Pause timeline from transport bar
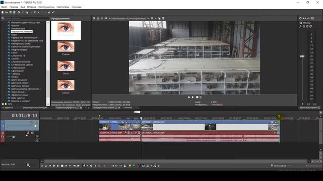323x181 pixels. tap(58, 166)
